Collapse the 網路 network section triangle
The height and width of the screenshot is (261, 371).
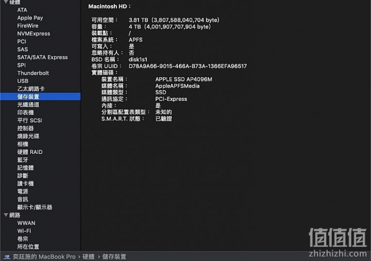[x=6, y=215]
